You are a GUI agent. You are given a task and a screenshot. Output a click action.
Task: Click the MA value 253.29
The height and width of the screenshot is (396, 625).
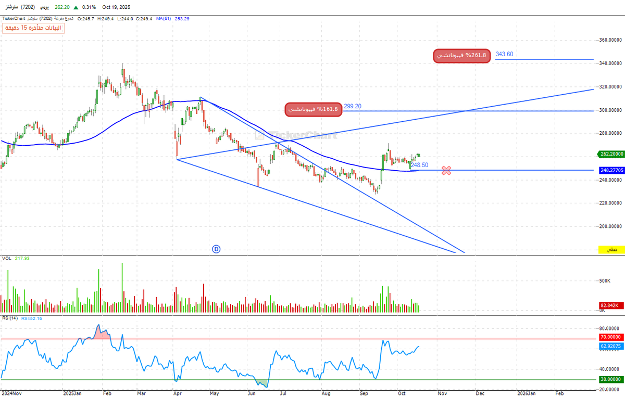[183, 19]
